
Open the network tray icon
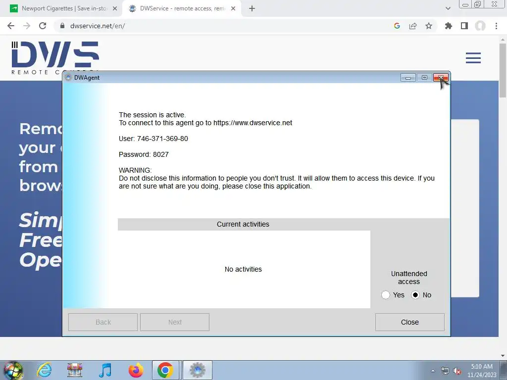[x=445, y=371]
